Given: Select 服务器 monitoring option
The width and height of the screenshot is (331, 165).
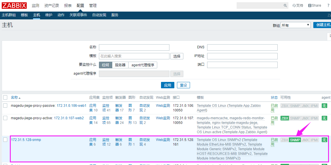Looking at the screenshot, I should coord(120,65).
